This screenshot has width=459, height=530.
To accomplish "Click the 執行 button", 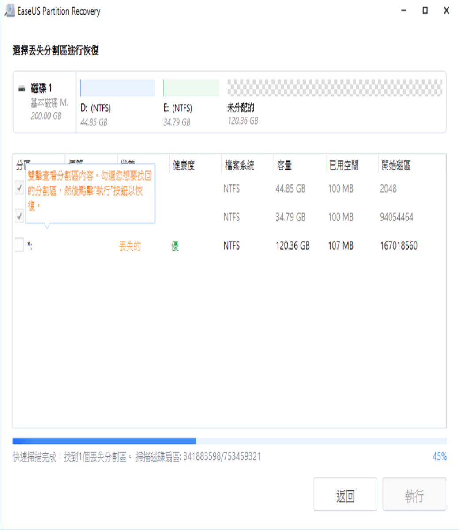I will point(414,494).
